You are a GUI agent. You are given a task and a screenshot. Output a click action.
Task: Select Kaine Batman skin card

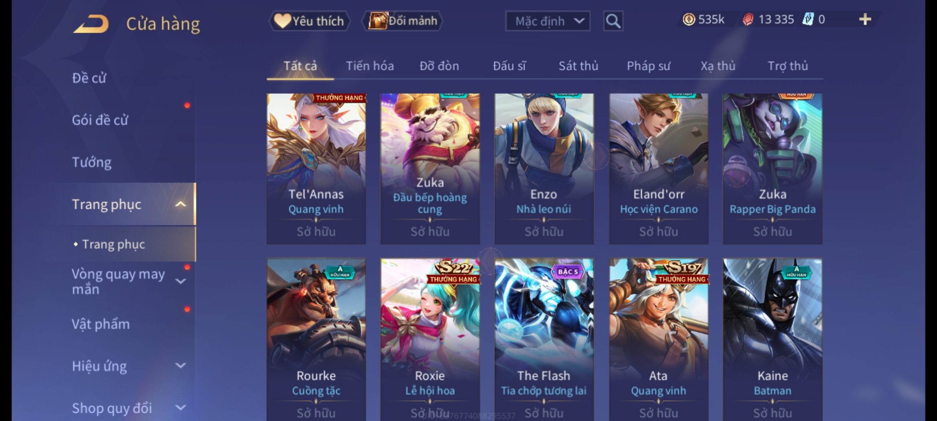point(773,340)
